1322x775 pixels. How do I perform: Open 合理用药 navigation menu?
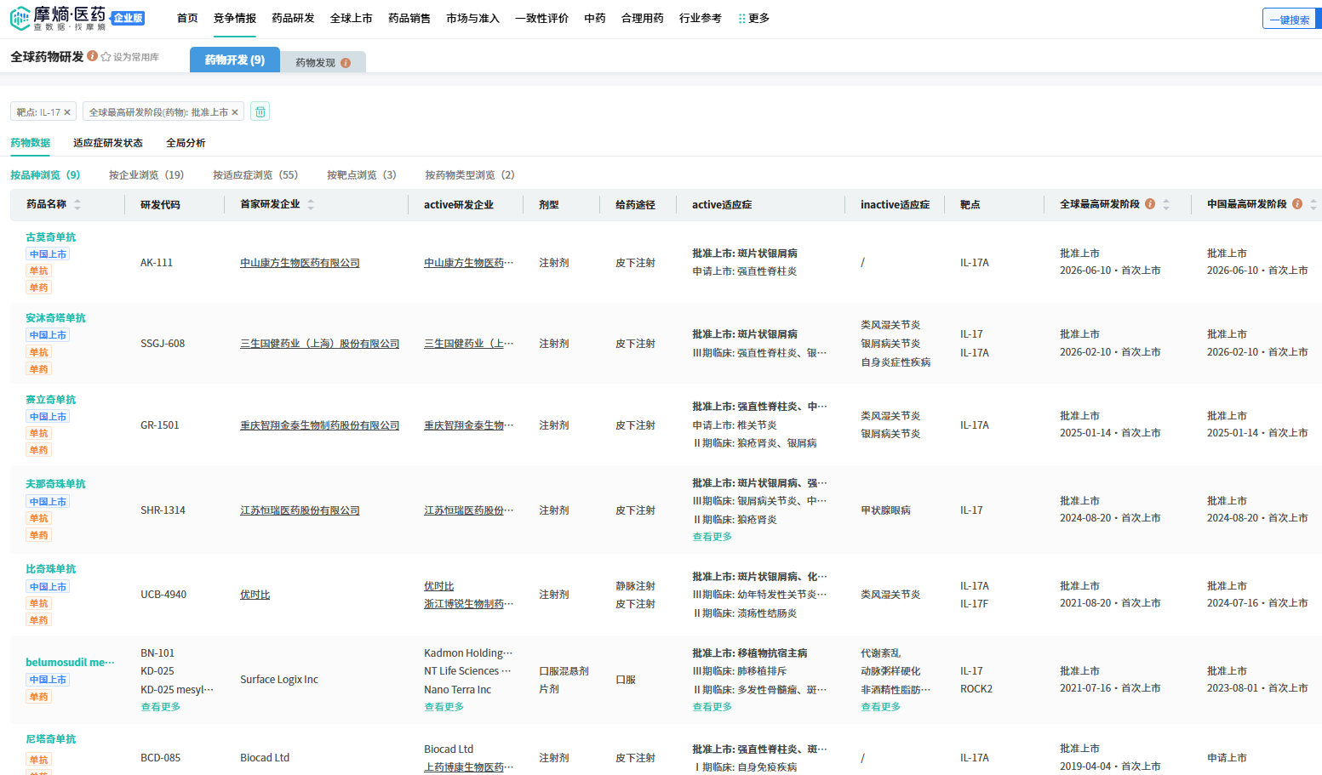click(643, 18)
